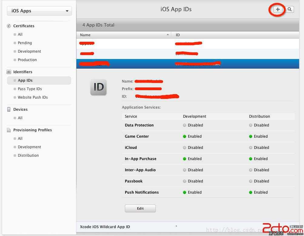This screenshot has width=304, height=236.
Task: Click the Identifiers heading
Action: coord(23,72)
